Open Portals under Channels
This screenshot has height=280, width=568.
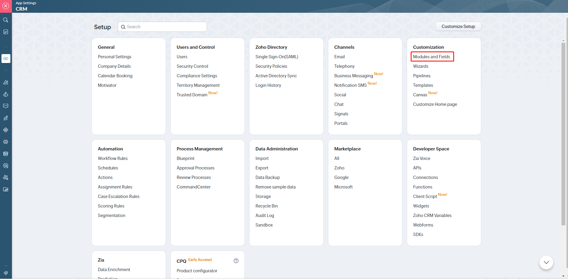(341, 123)
